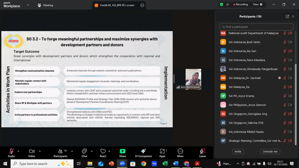The width and height of the screenshot is (299, 168).
Task: Expand the Video options caret
Action: point(40,151)
